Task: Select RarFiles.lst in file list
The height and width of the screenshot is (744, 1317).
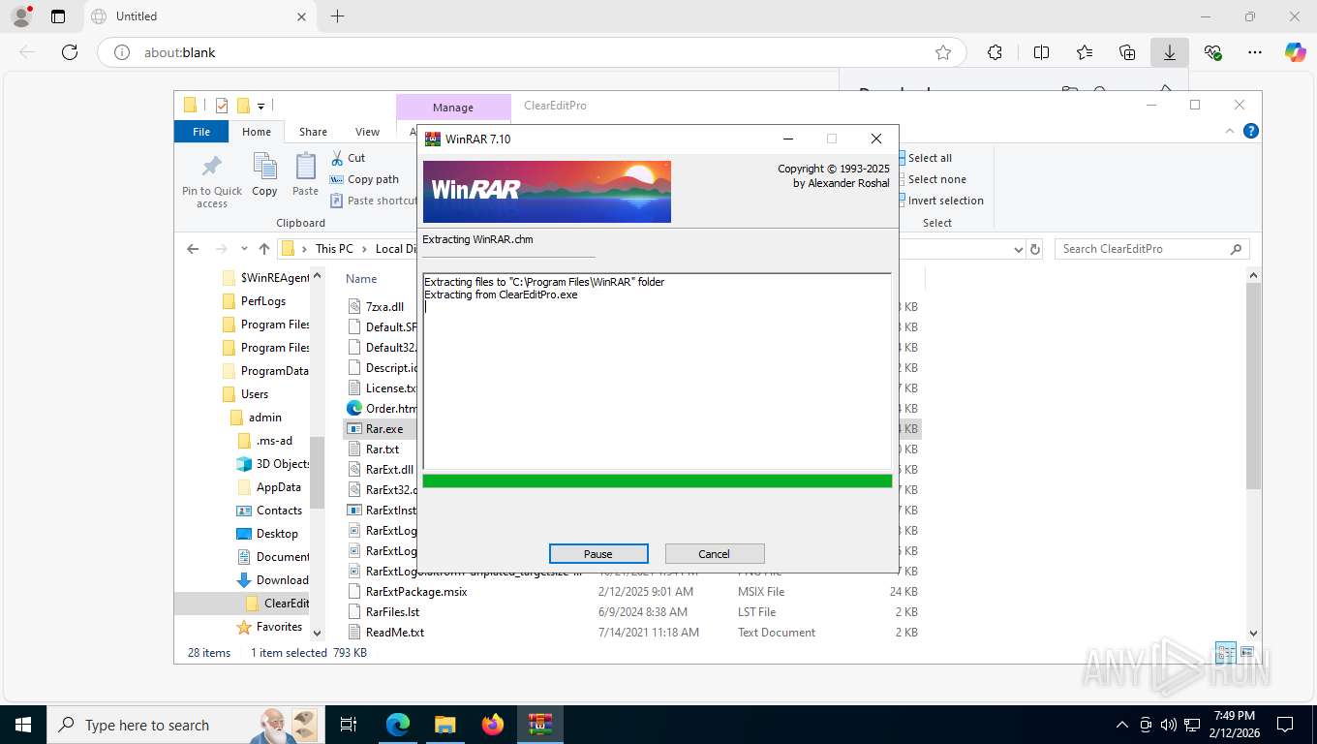Action: coord(392,612)
